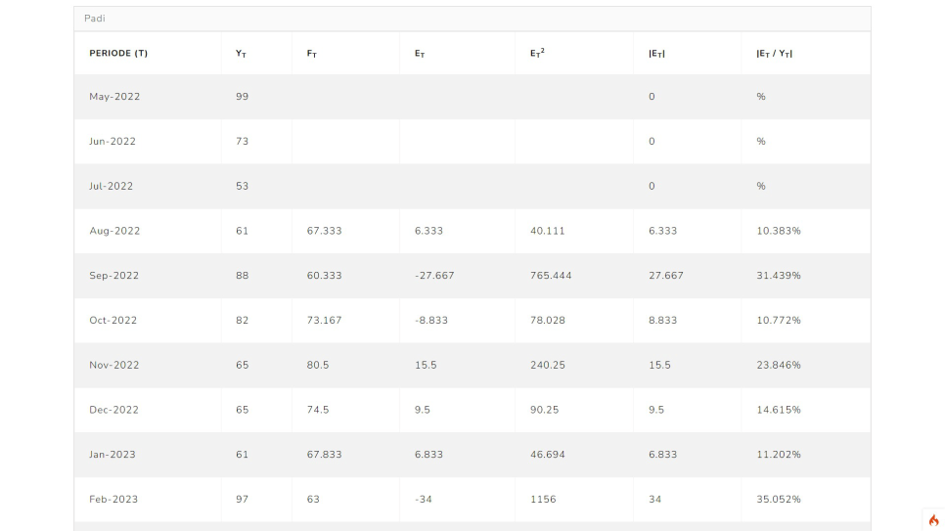Select the Jun-2022 period cell

[112, 142]
